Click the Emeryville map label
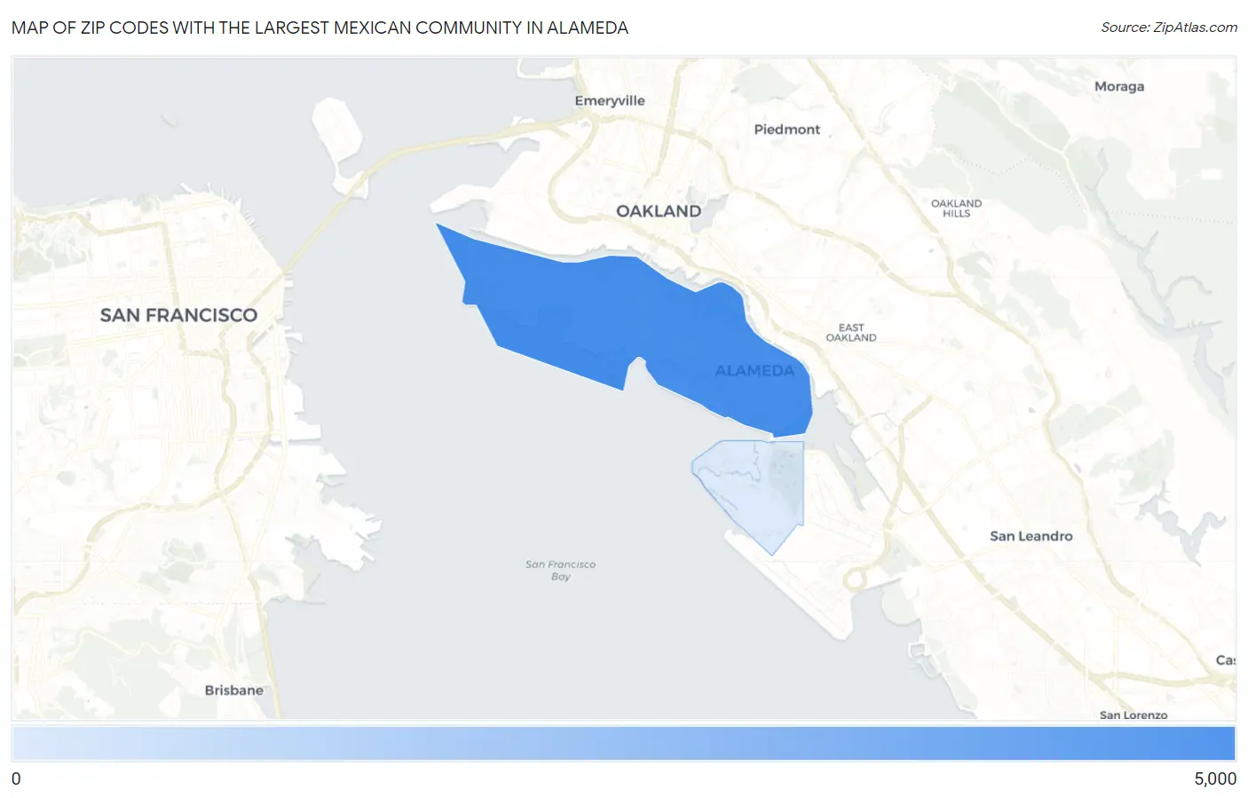Viewport: 1248px width, 798px height. pos(610,100)
